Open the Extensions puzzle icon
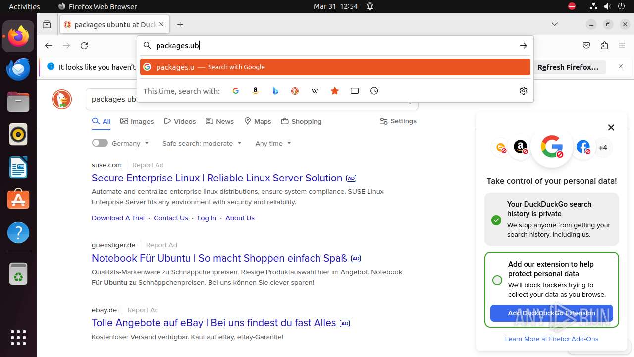Screen dimensions: 634x357 pyautogui.click(x=604, y=45)
